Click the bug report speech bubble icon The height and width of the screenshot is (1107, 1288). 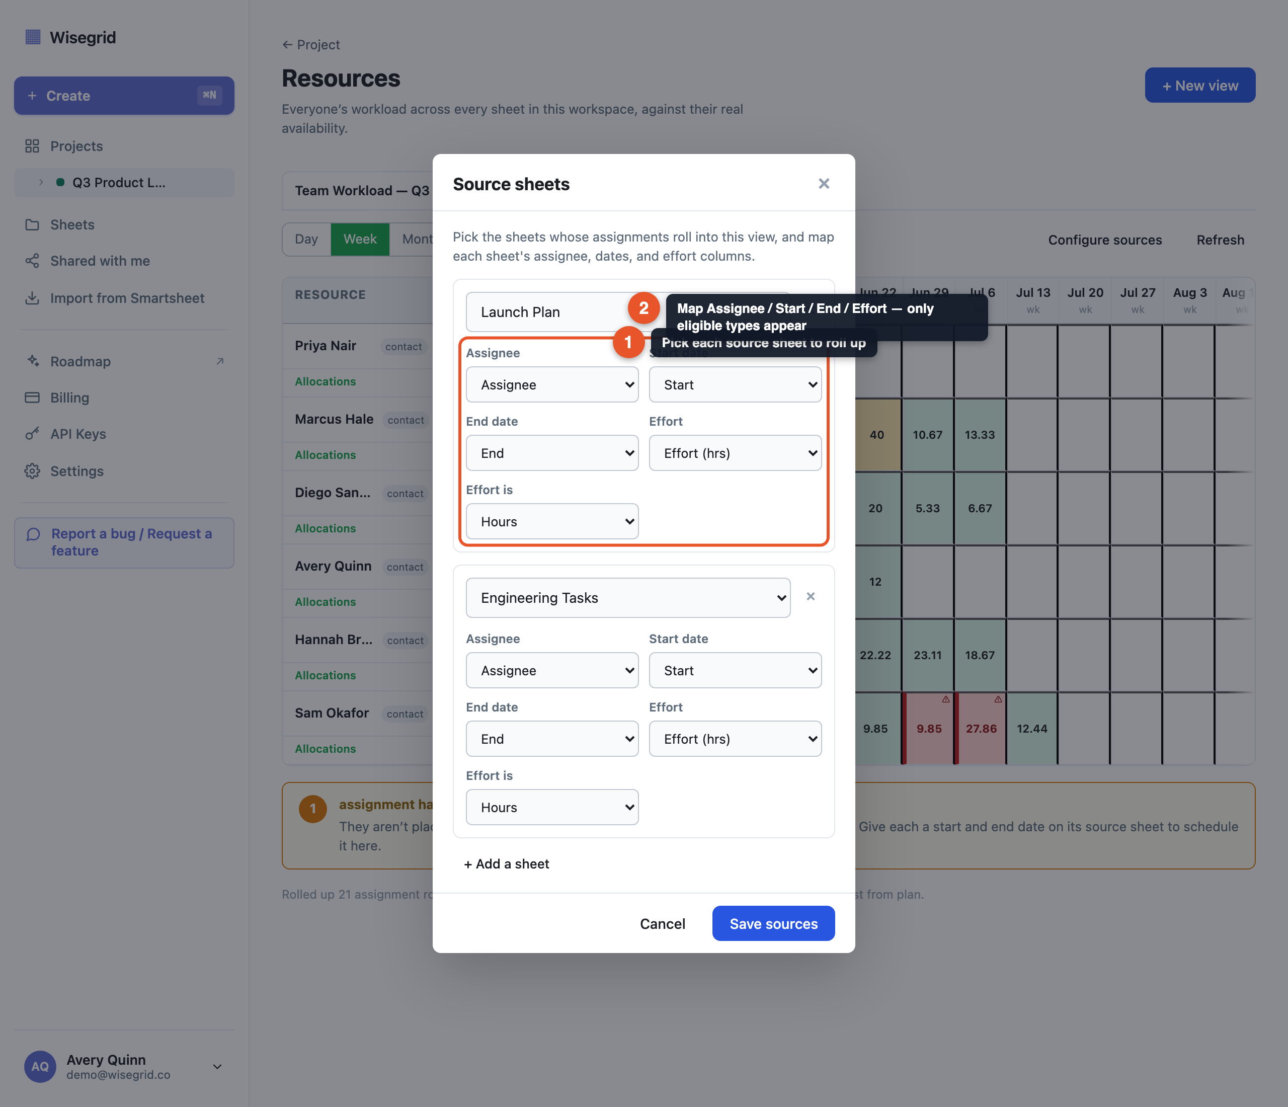(34, 534)
